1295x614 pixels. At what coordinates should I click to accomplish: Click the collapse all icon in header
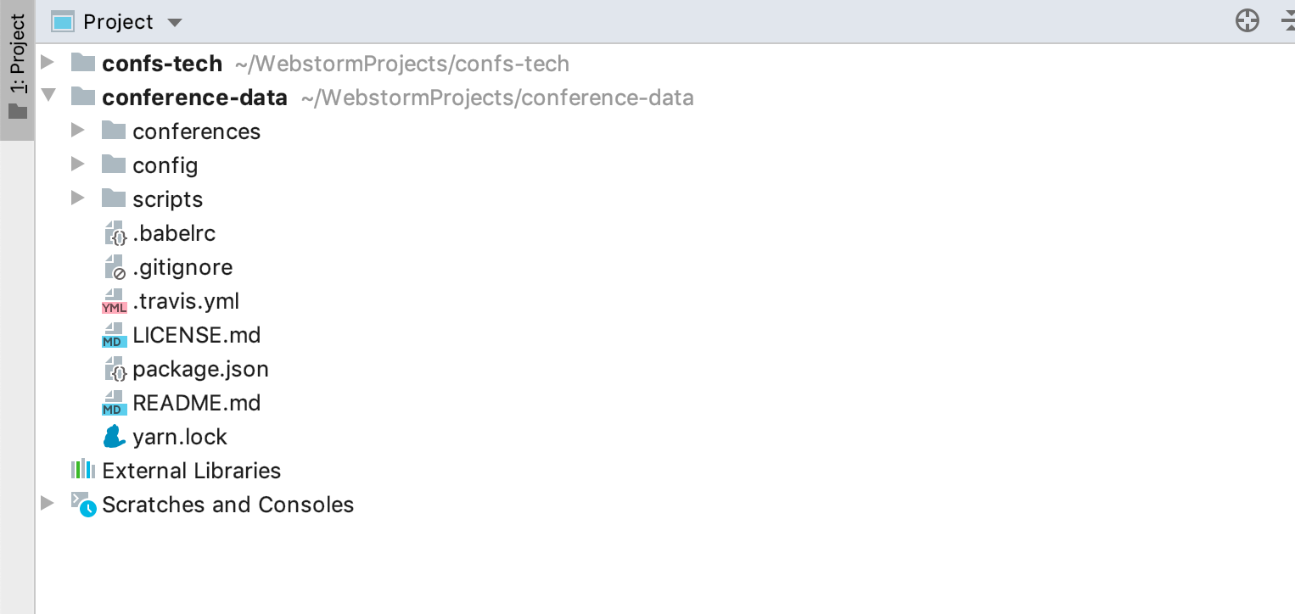1287,21
